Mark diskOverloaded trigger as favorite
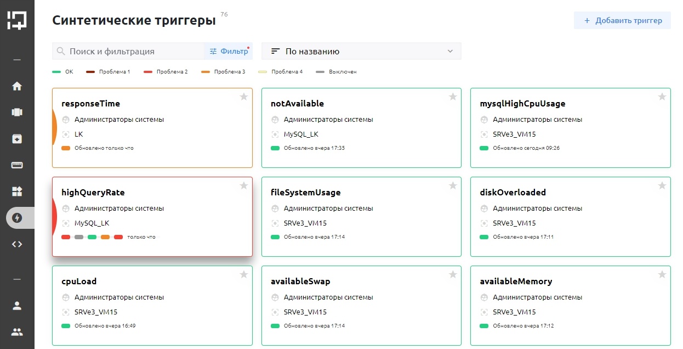This screenshot has height=349, width=683. click(662, 186)
